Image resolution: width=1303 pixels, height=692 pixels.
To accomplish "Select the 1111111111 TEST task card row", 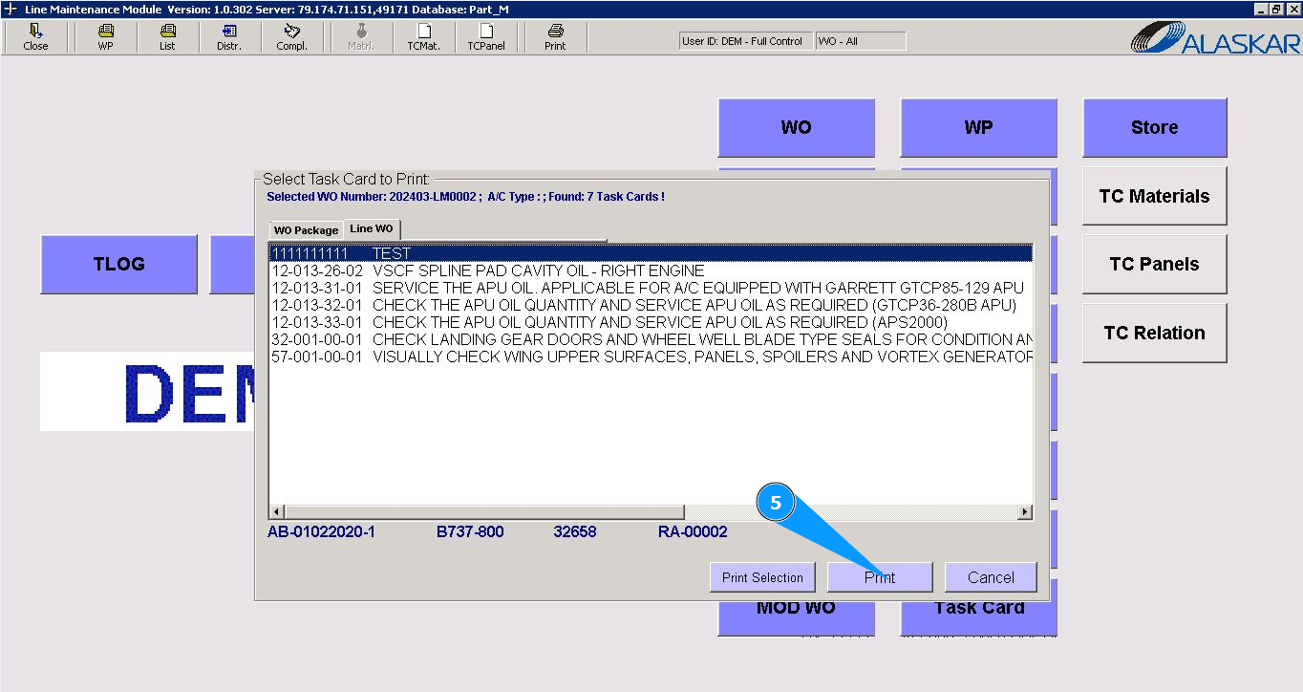I will 651,253.
